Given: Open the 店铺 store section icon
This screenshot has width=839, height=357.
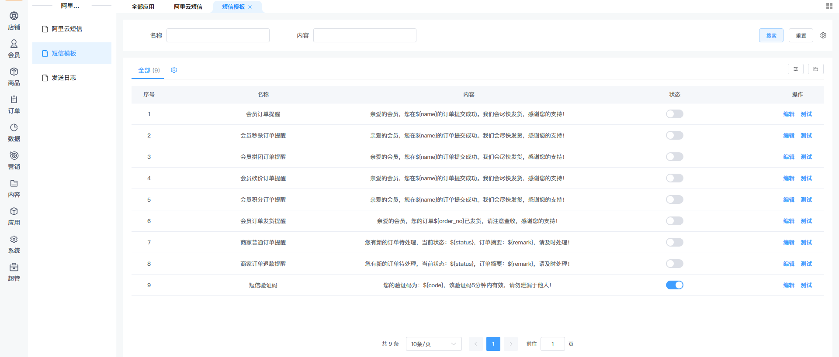Looking at the screenshot, I should [14, 16].
